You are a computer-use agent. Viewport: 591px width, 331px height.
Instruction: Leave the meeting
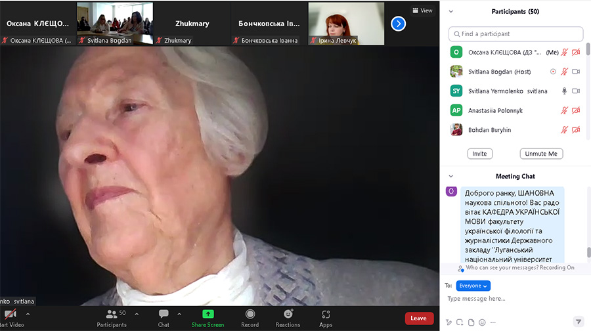coord(419,318)
